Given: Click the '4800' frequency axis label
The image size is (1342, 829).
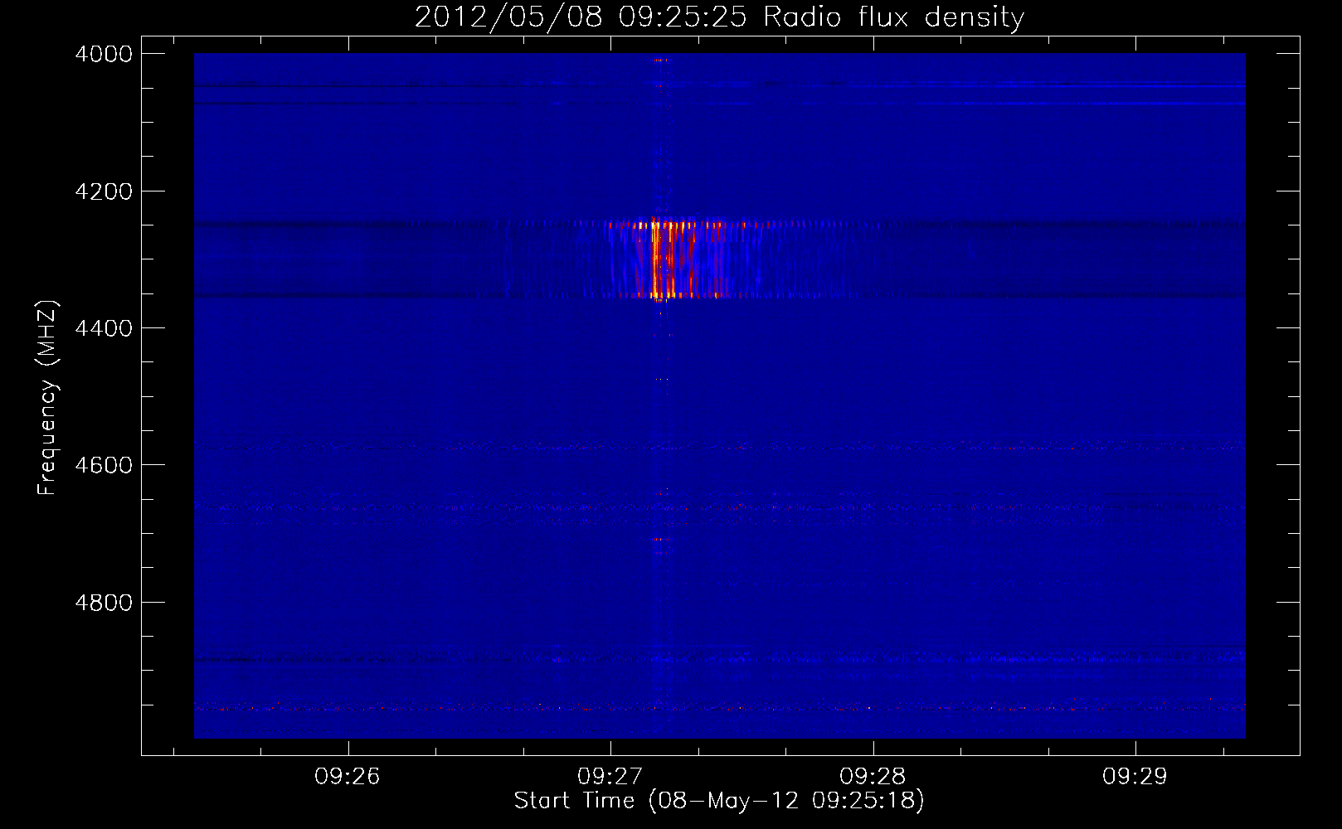Looking at the screenshot, I should point(104,603).
